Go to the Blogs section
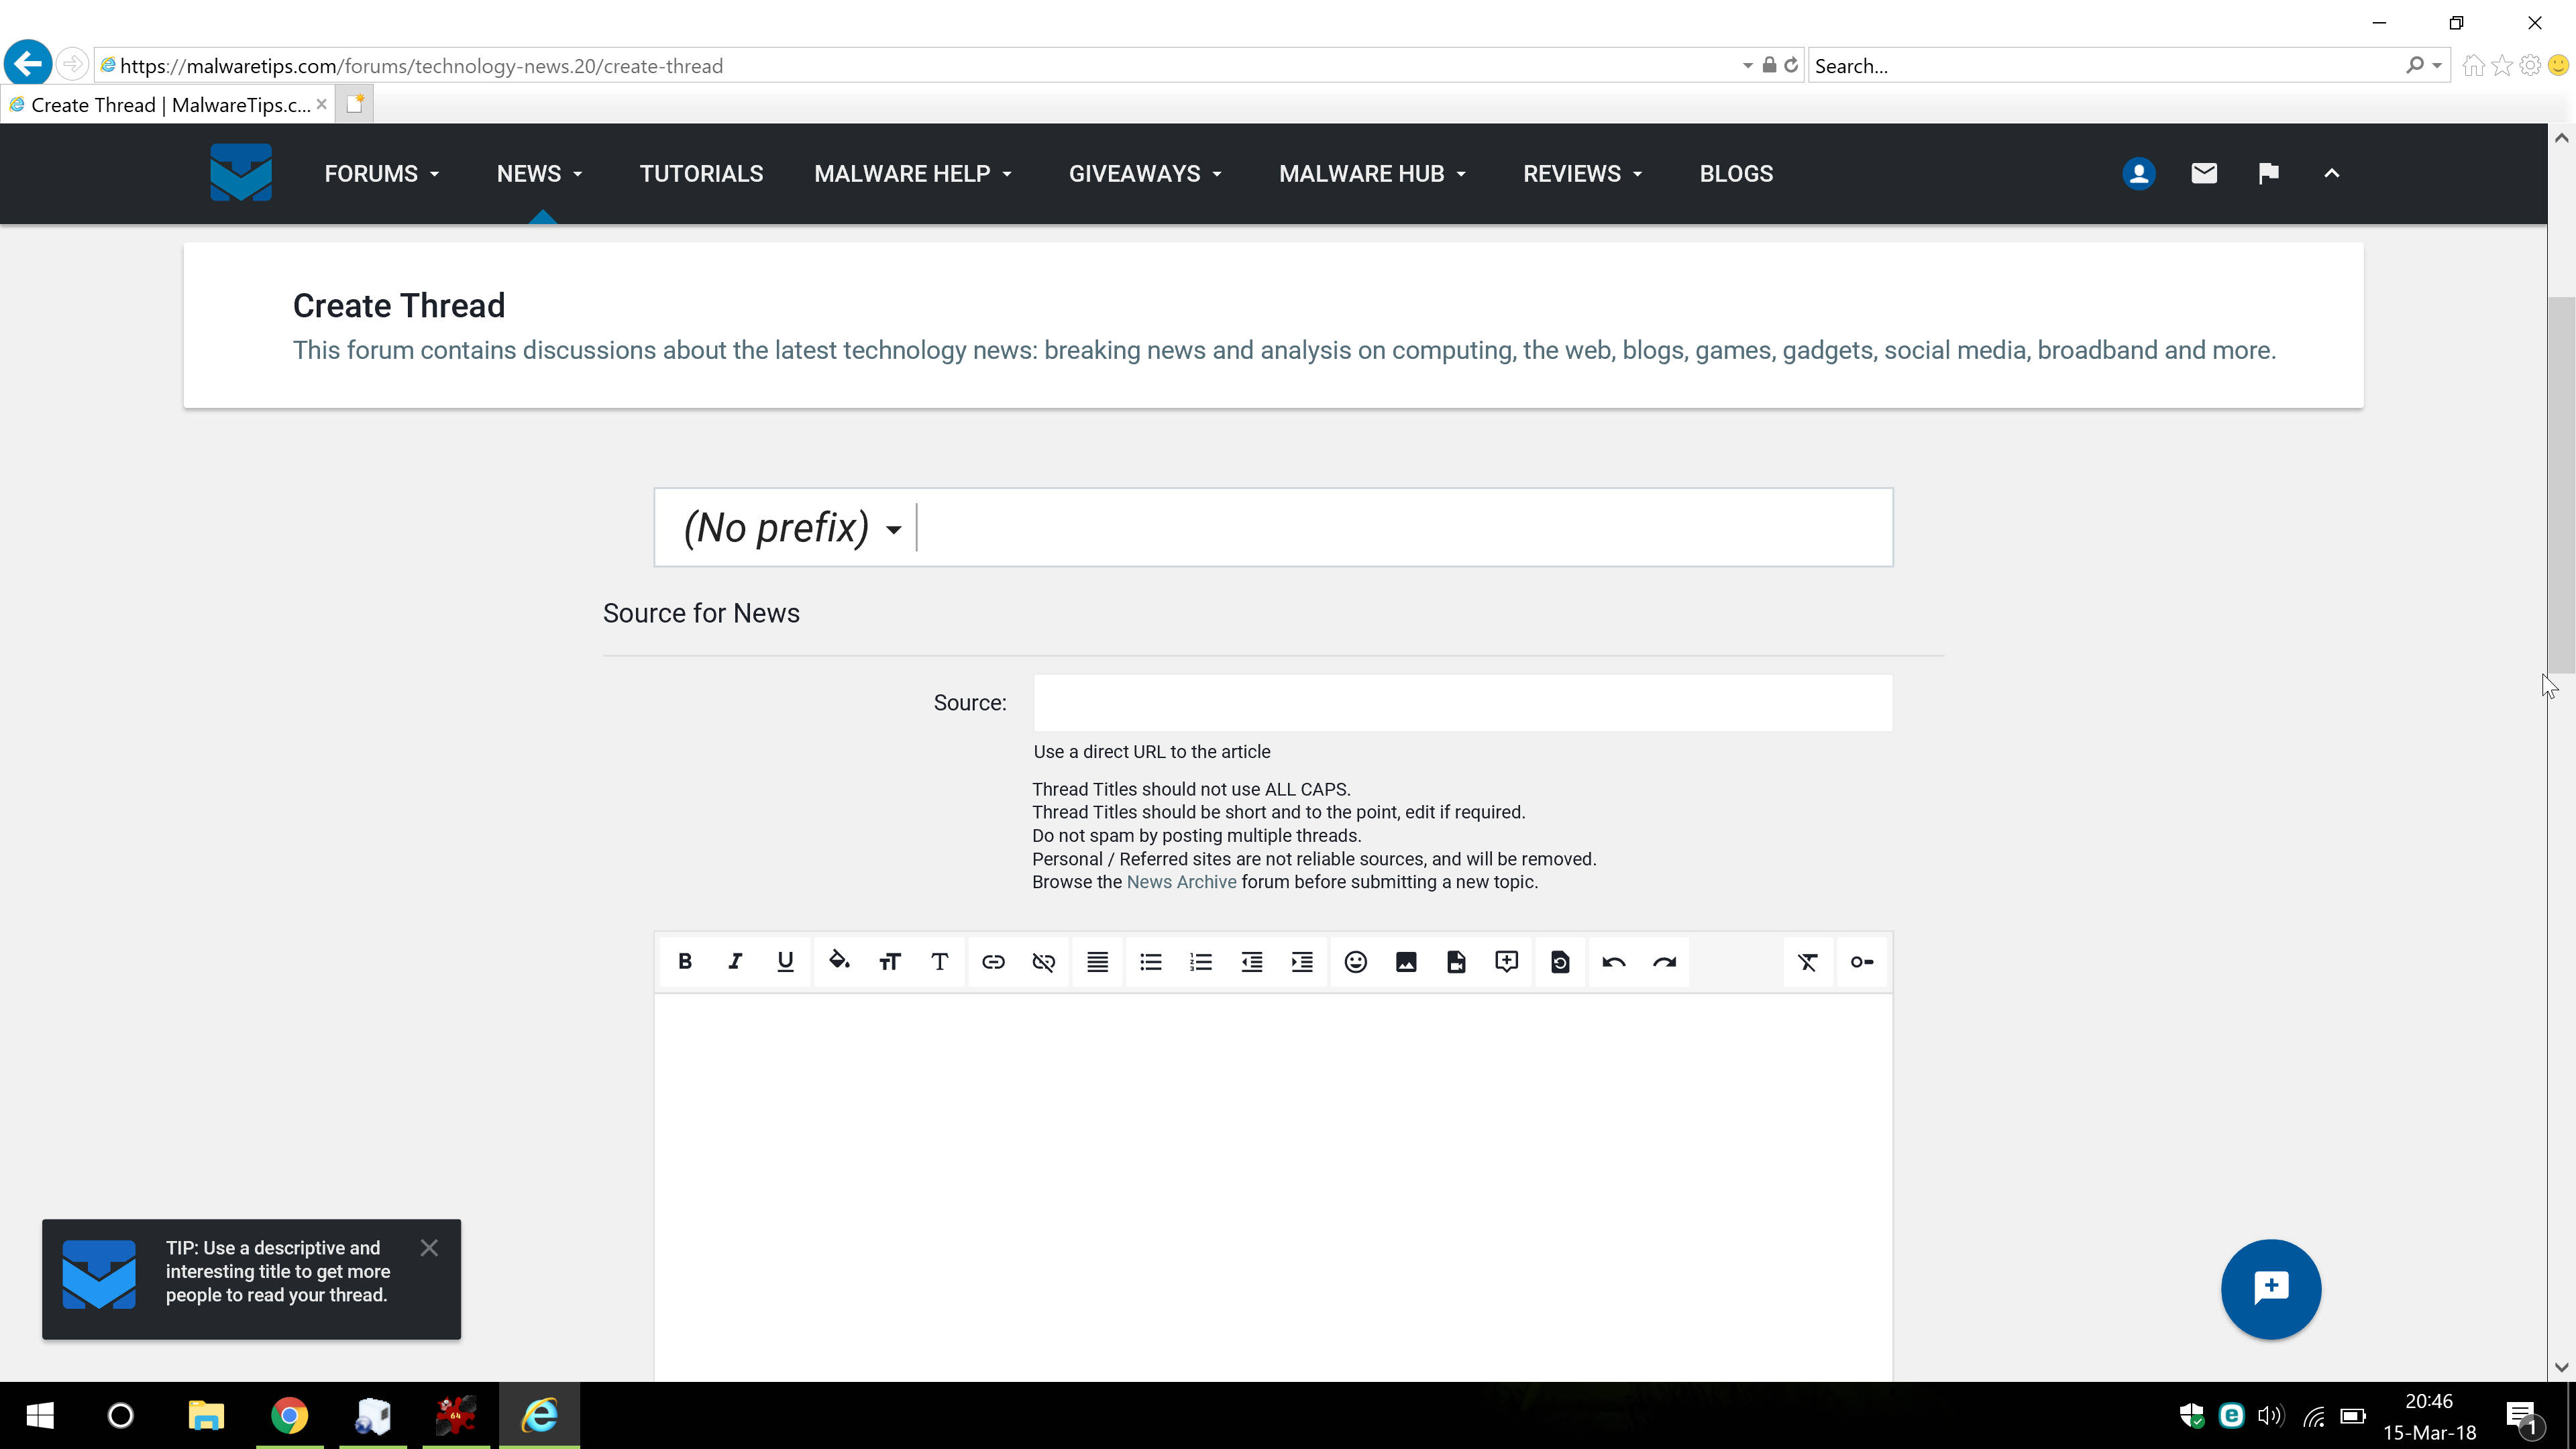 pos(1736,174)
